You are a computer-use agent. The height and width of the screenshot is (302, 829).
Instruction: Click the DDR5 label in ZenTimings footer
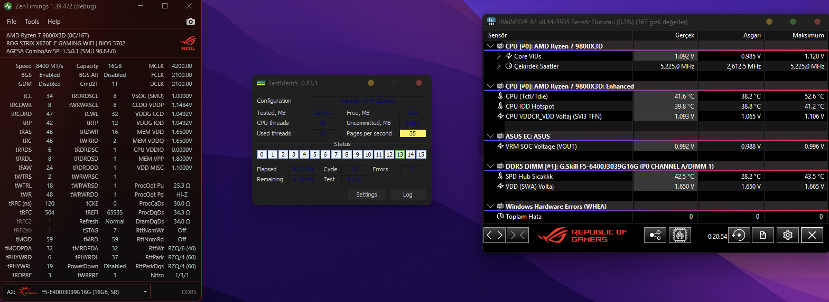[x=189, y=292]
